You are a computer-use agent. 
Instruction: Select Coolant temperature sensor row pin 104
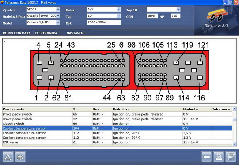coord(117,128)
